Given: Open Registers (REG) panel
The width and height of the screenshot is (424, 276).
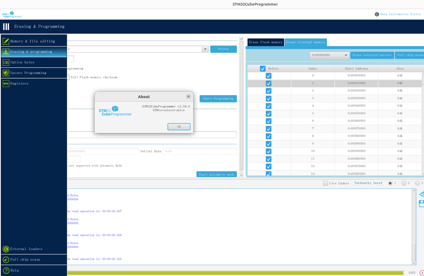Looking at the screenshot, I should tap(34, 84).
